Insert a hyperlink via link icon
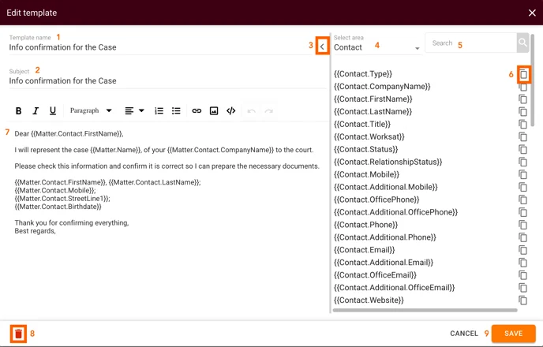This screenshot has height=347, width=543. click(197, 110)
